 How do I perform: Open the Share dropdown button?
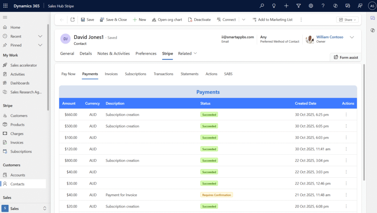(348, 20)
